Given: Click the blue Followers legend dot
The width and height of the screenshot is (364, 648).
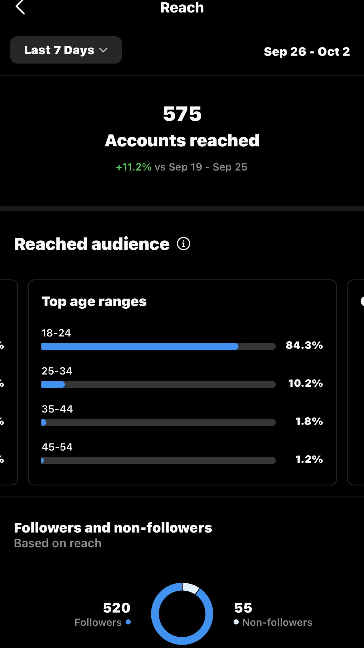Looking at the screenshot, I should pos(128,622).
